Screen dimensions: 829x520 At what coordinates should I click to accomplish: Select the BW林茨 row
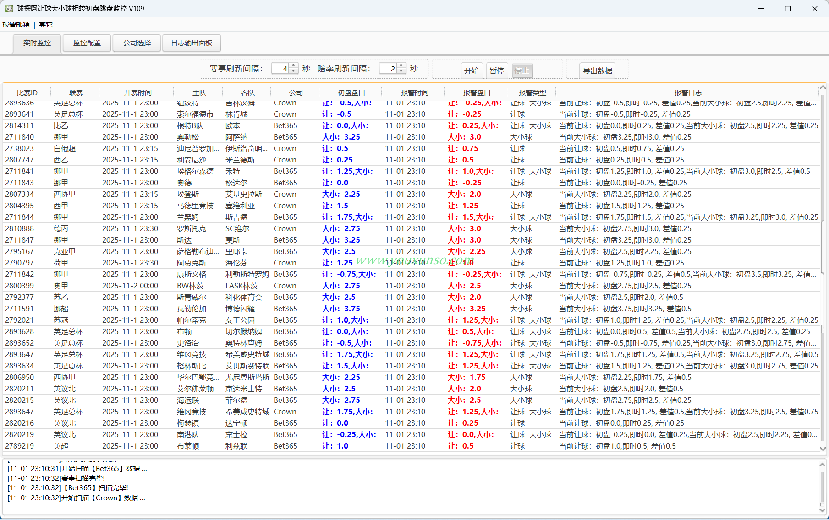(x=411, y=286)
